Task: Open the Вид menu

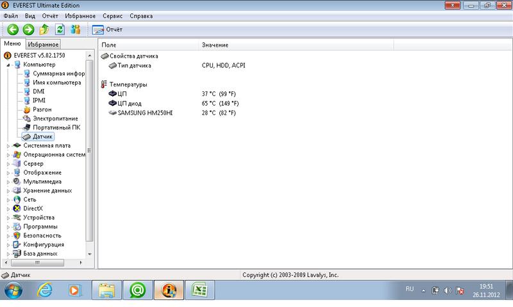Action: click(30, 16)
